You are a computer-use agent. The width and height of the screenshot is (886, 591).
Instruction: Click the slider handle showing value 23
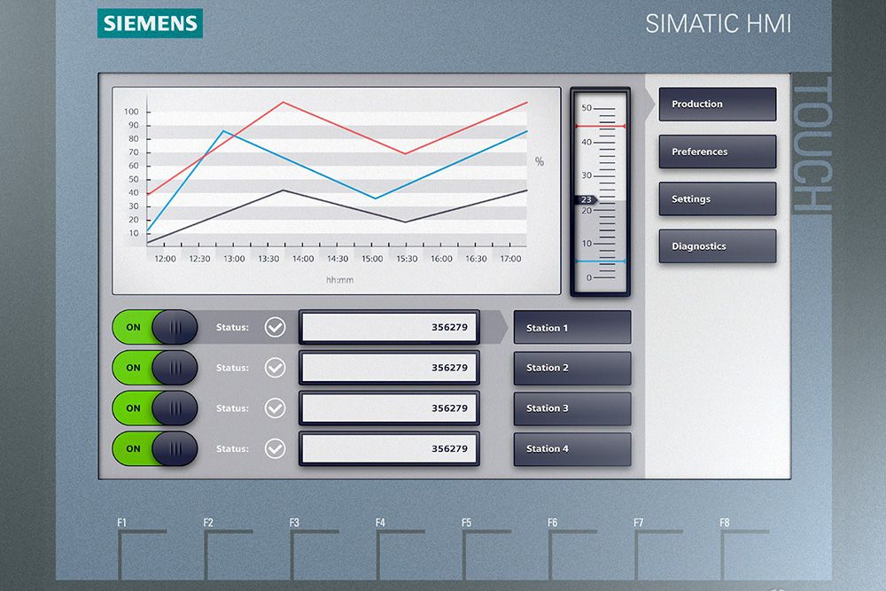point(587,200)
